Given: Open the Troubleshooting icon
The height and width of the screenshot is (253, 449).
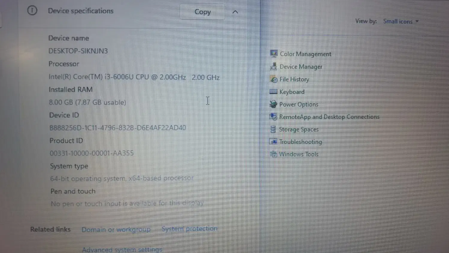Looking at the screenshot, I should (x=273, y=141).
